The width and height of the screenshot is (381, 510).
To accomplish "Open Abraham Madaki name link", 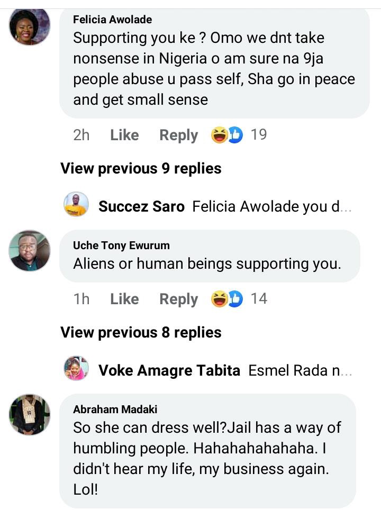I will (115, 409).
